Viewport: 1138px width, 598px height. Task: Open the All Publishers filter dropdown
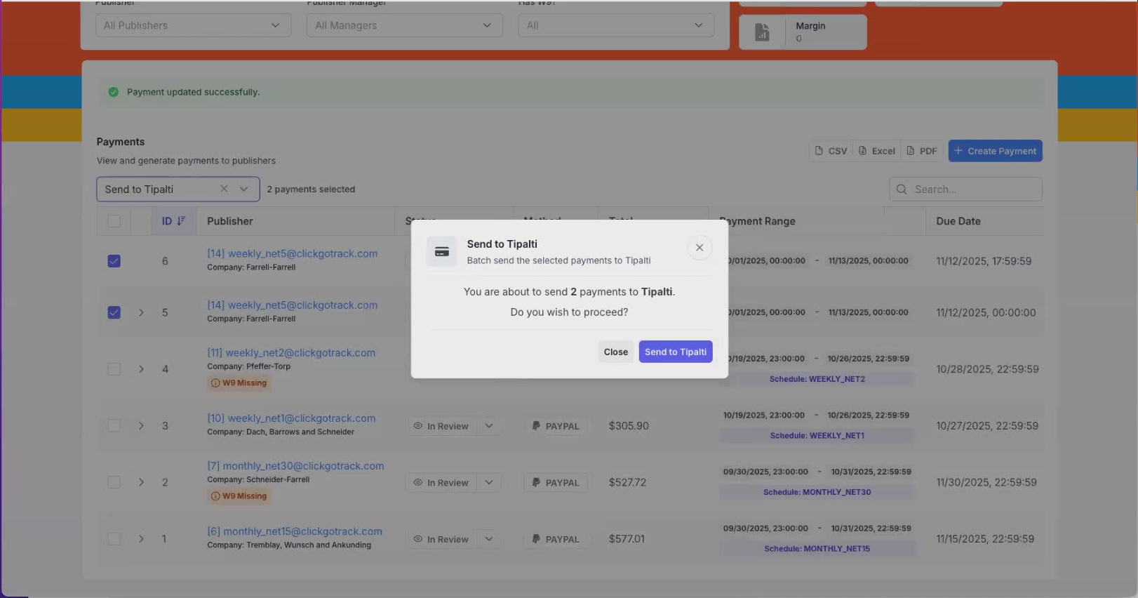pyautogui.click(x=193, y=25)
